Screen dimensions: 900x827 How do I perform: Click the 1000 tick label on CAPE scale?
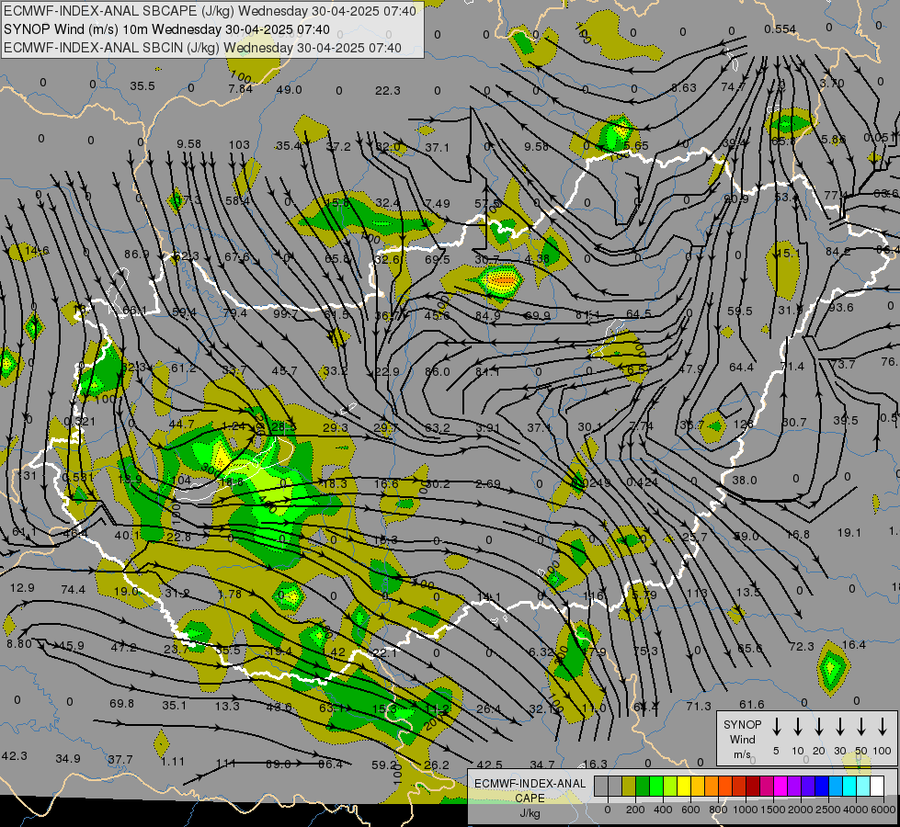click(x=745, y=810)
